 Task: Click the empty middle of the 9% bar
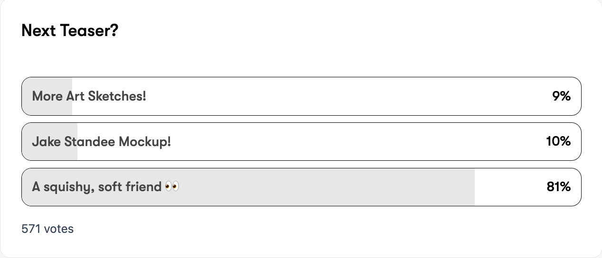tap(332, 96)
